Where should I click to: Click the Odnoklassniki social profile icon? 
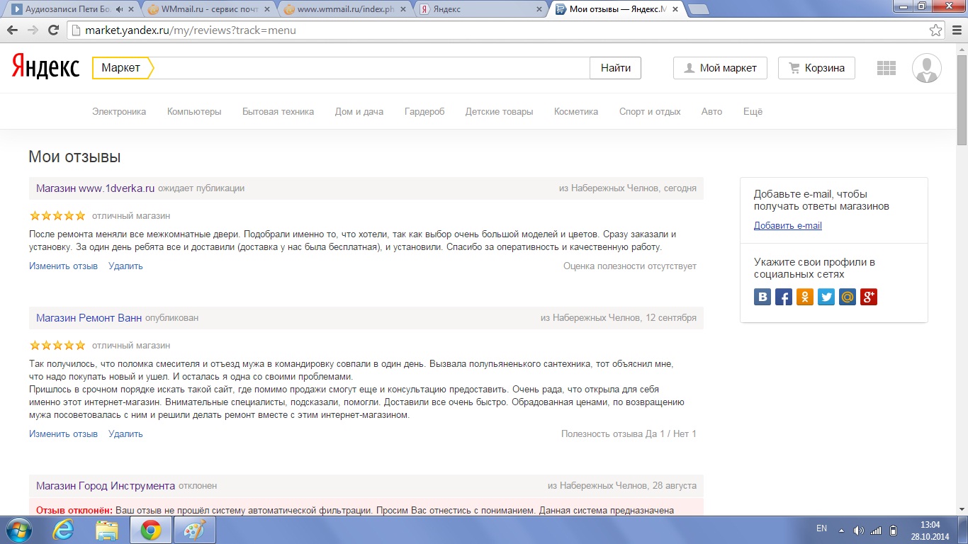pos(805,297)
